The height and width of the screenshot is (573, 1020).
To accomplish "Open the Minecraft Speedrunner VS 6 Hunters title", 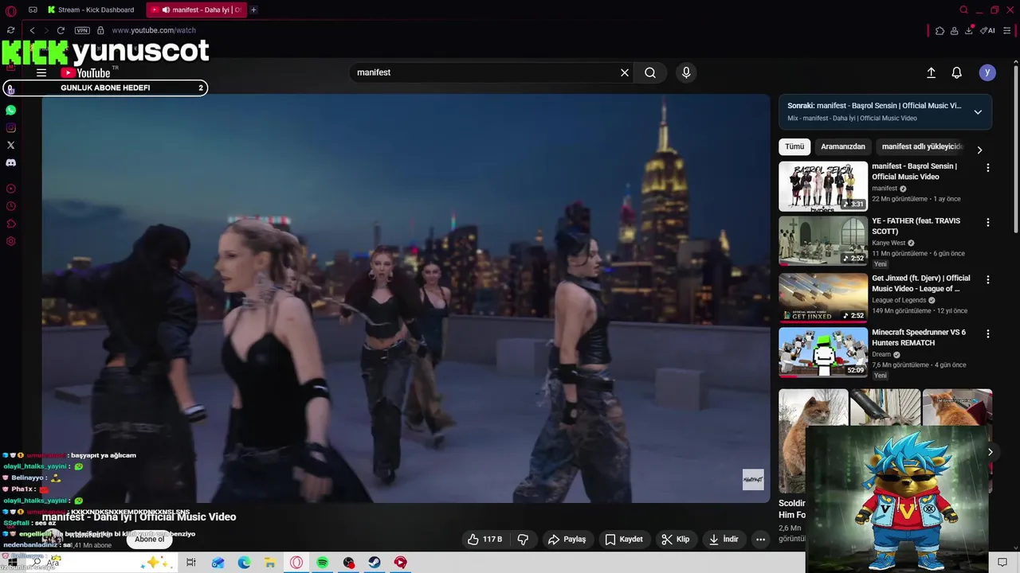I will 919,337.
